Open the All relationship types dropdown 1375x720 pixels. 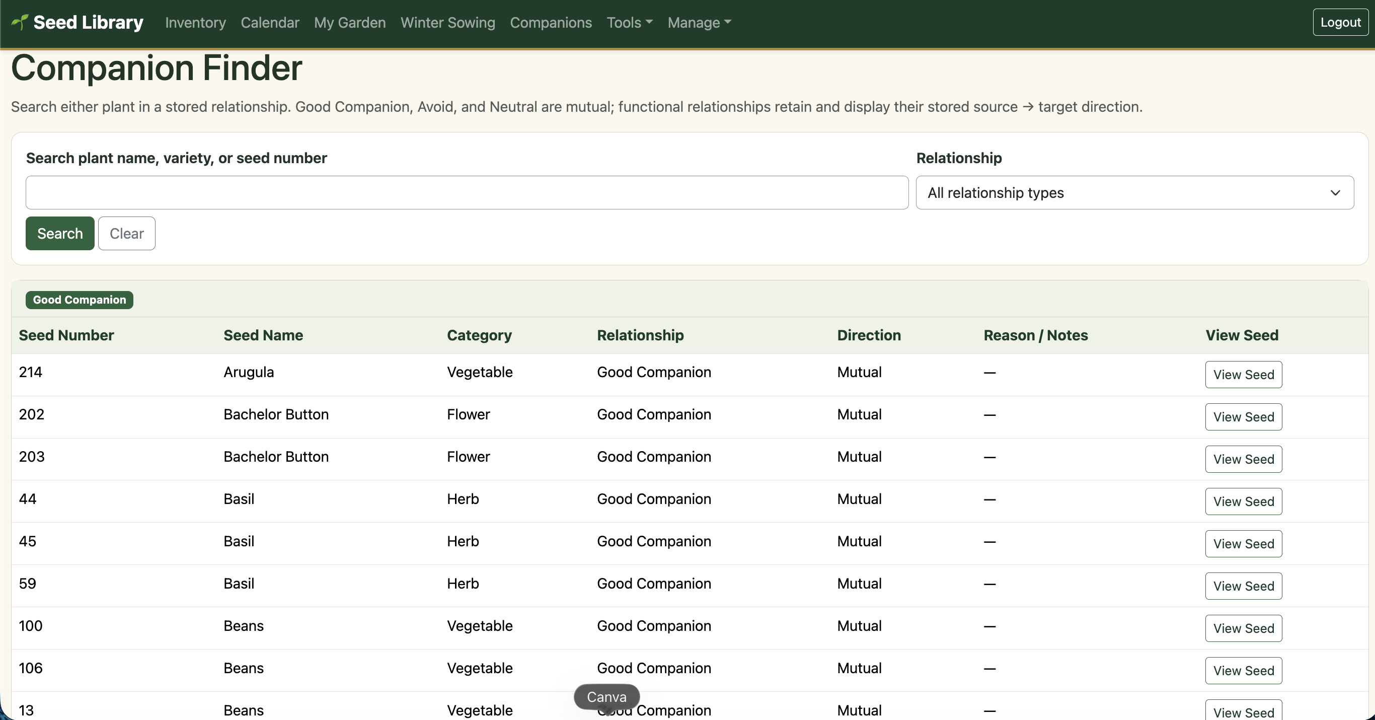1135,193
